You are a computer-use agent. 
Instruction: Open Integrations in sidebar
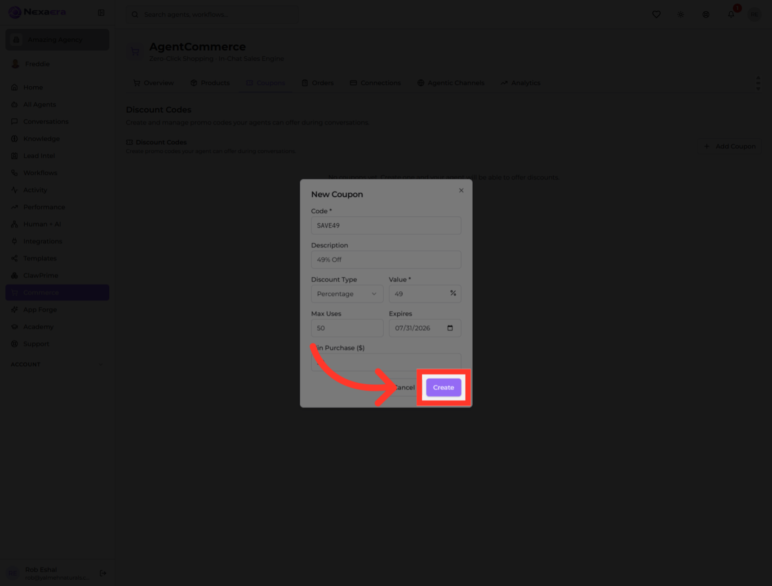[57, 241]
